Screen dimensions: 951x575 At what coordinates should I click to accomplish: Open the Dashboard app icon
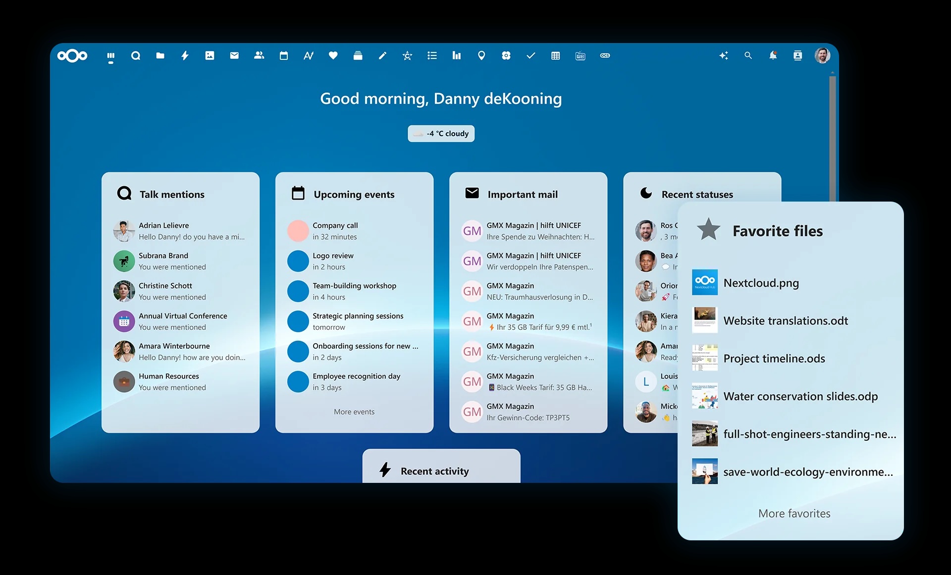111,56
